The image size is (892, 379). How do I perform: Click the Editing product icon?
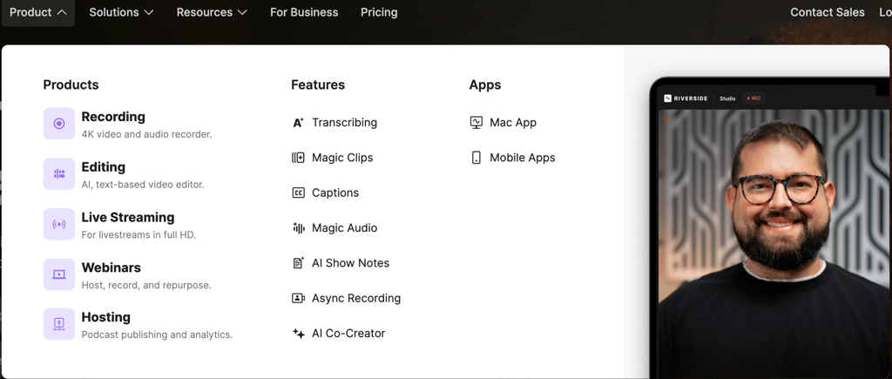tap(59, 174)
